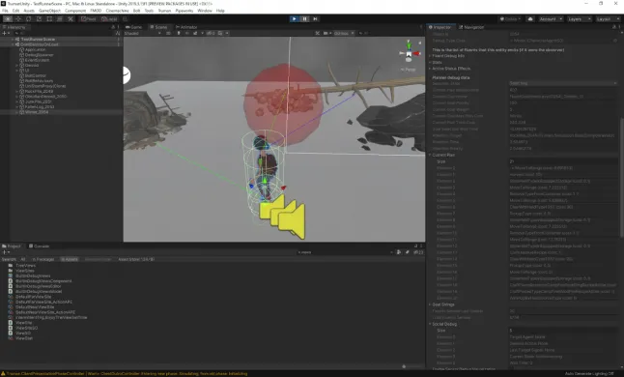Select the Scale tool in the toolbar
The image size is (624, 377).
click(39, 18)
